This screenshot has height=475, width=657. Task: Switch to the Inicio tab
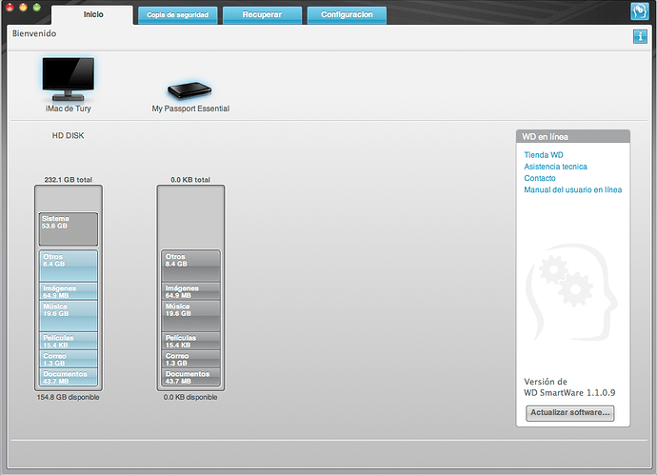[x=93, y=14]
